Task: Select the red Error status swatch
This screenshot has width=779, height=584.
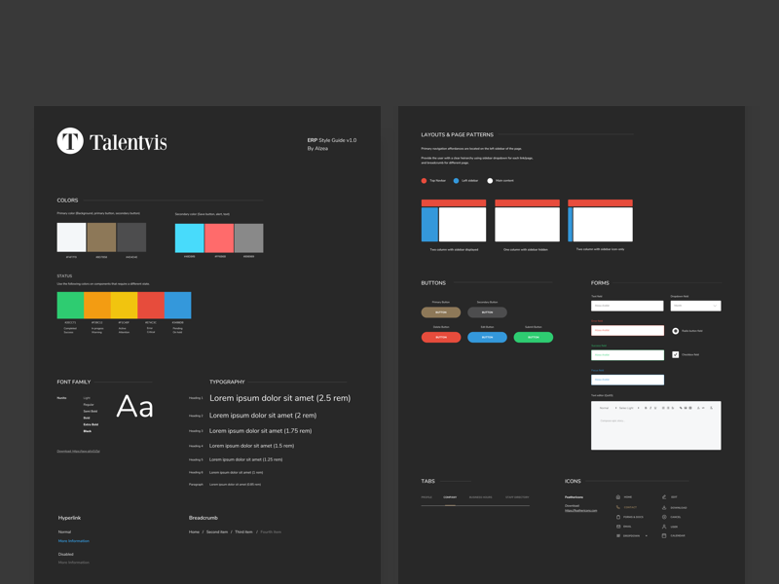Action: (151, 305)
